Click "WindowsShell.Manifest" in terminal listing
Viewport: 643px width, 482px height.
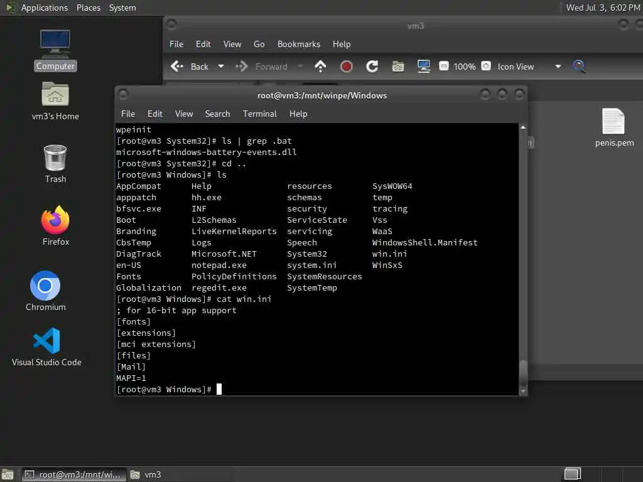tap(425, 243)
